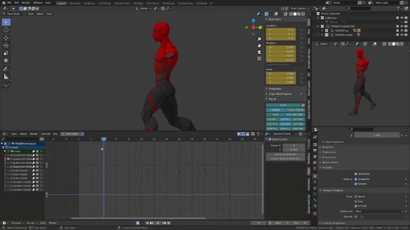Switch to the Layout workspace tab
The width and height of the screenshot is (410, 230).
[x=61, y=3]
